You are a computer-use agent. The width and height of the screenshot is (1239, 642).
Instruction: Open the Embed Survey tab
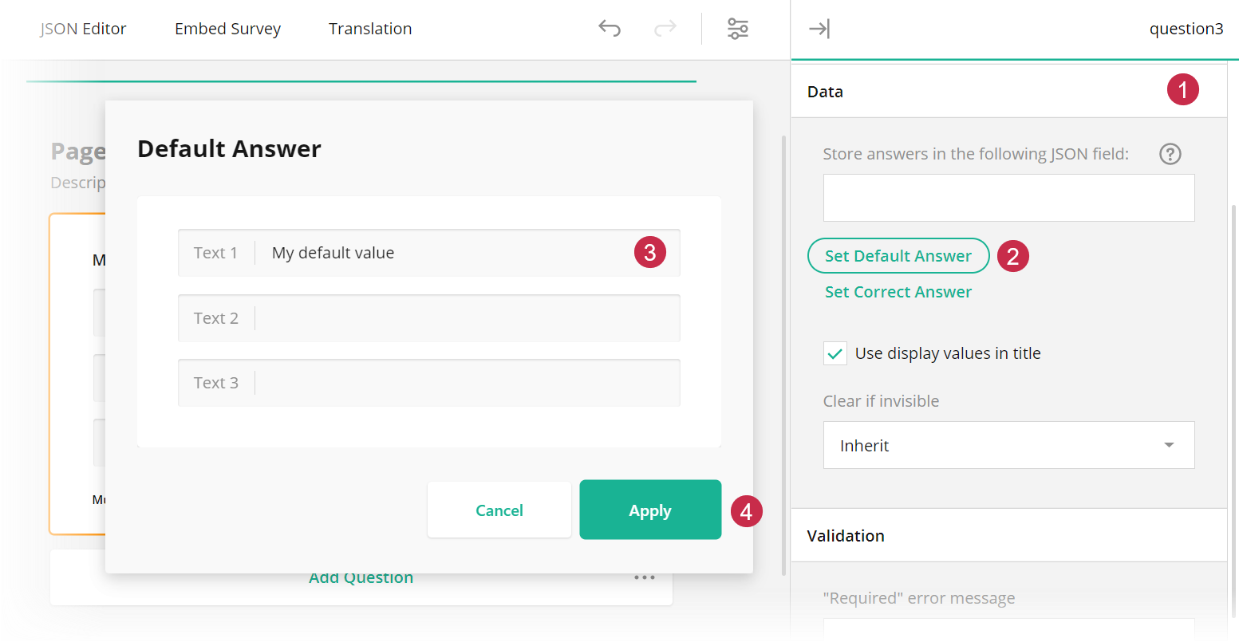pos(227,29)
